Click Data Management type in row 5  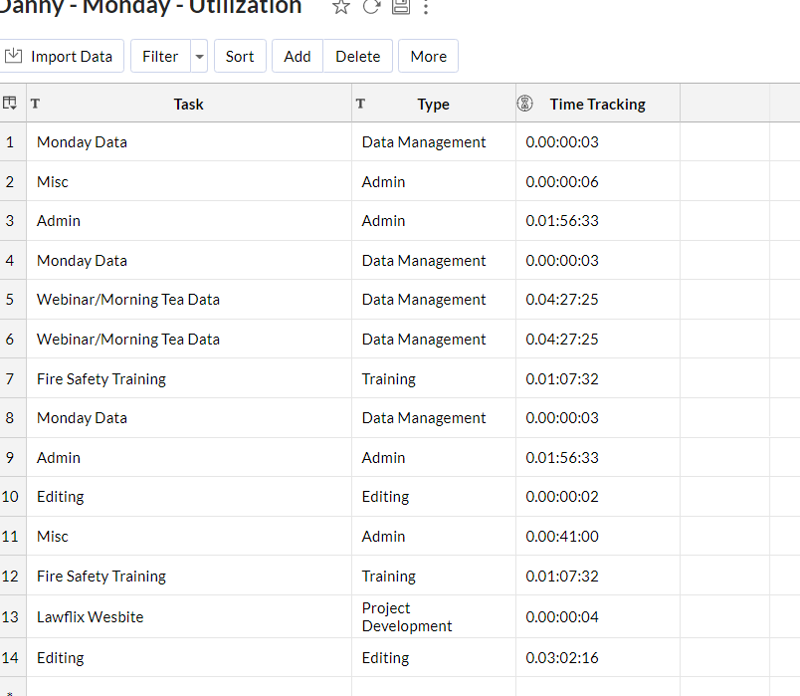434,300
